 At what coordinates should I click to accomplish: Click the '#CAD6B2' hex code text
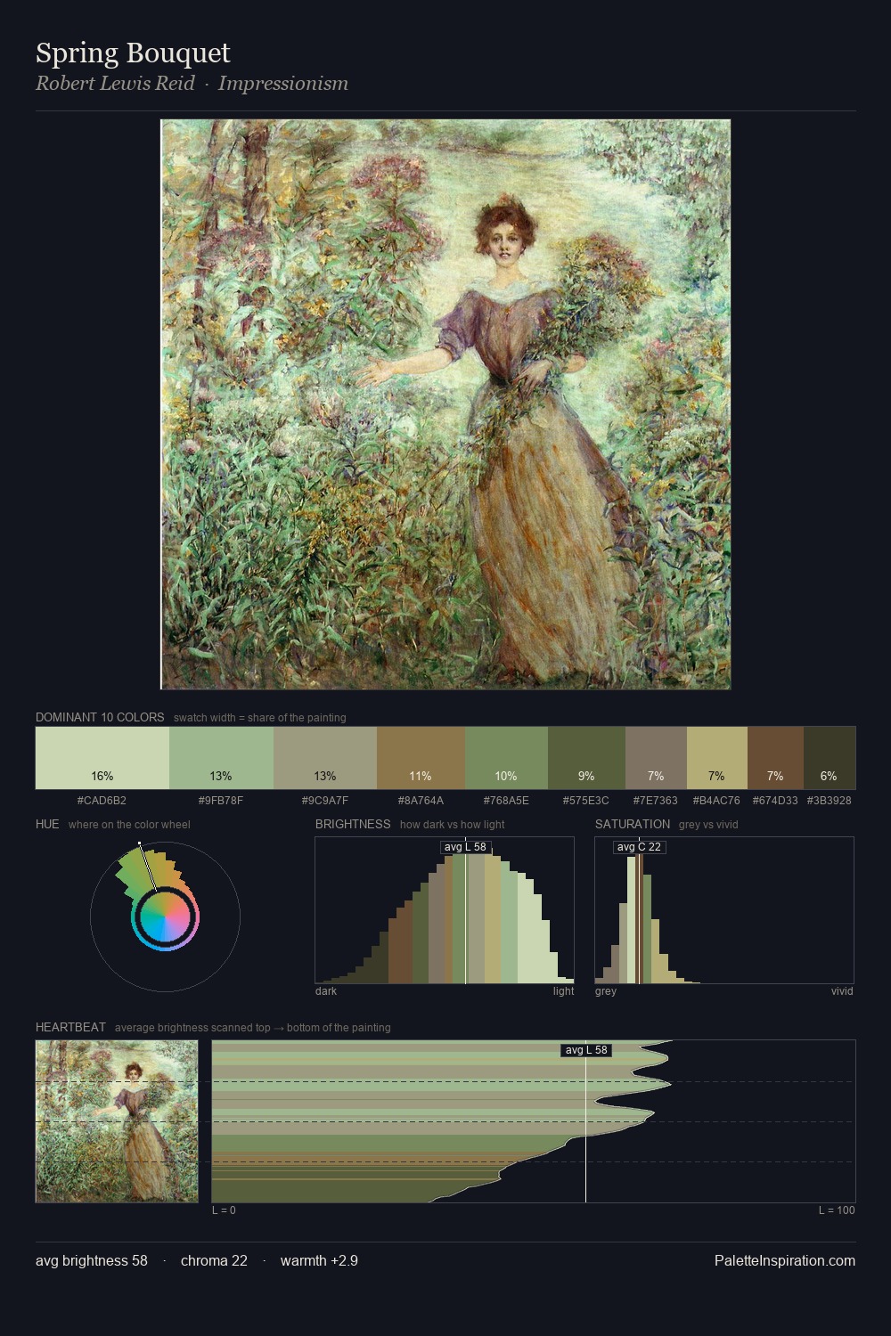tap(102, 800)
